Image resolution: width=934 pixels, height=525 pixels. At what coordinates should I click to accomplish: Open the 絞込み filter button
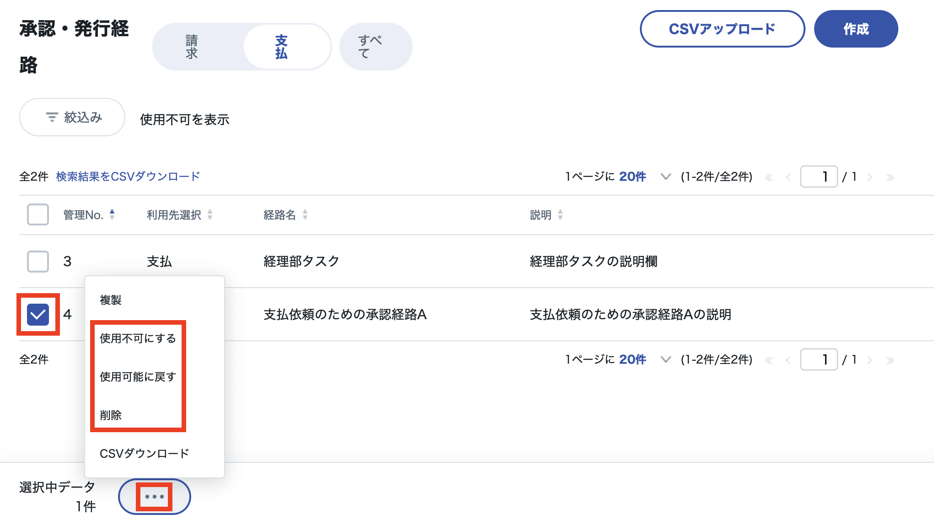(72, 117)
